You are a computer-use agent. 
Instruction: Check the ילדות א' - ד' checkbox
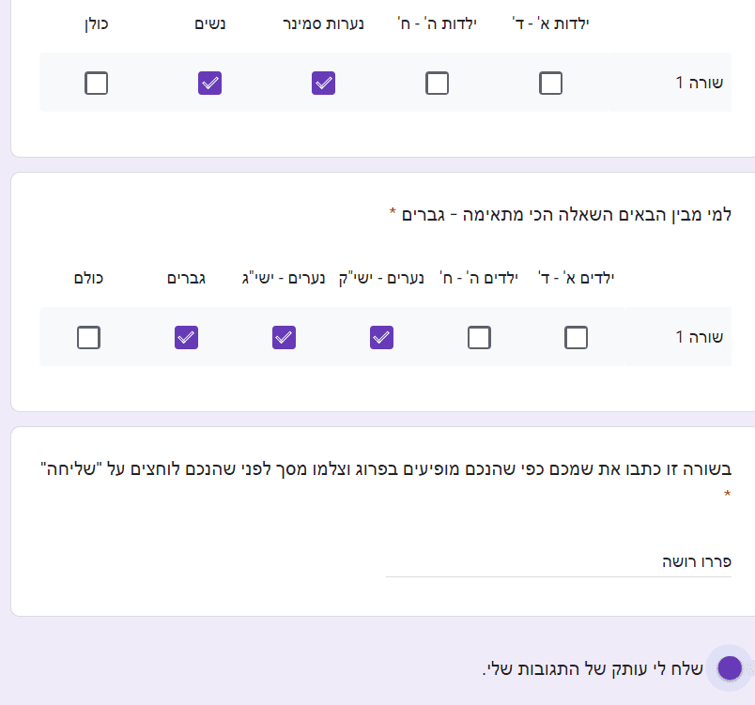pos(551,84)
